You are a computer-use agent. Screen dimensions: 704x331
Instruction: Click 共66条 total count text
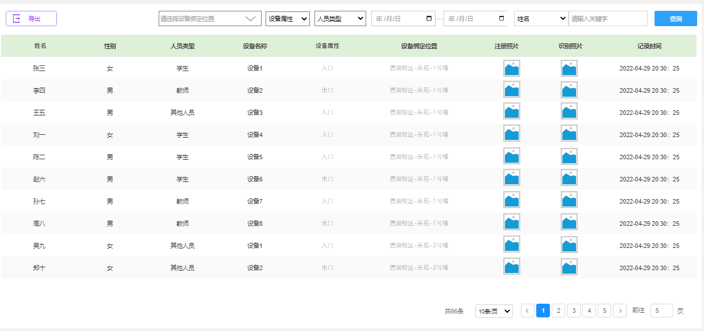click(x=454, y=311)
